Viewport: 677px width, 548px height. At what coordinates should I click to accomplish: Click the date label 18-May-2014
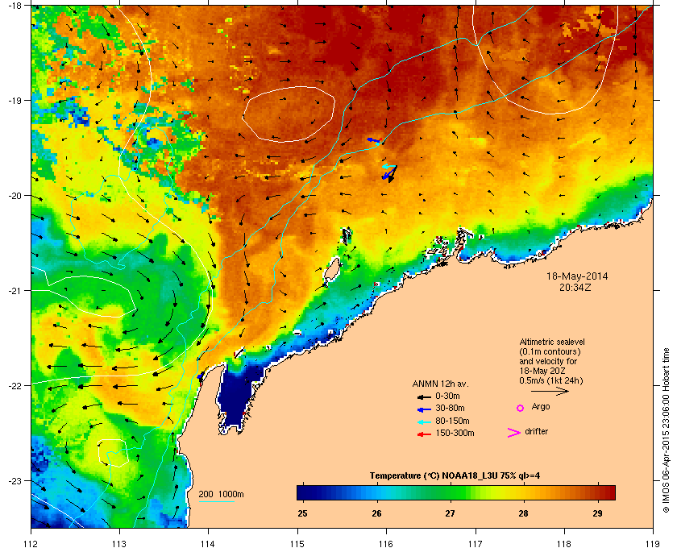pyautogui.click(x=577, y=276)
